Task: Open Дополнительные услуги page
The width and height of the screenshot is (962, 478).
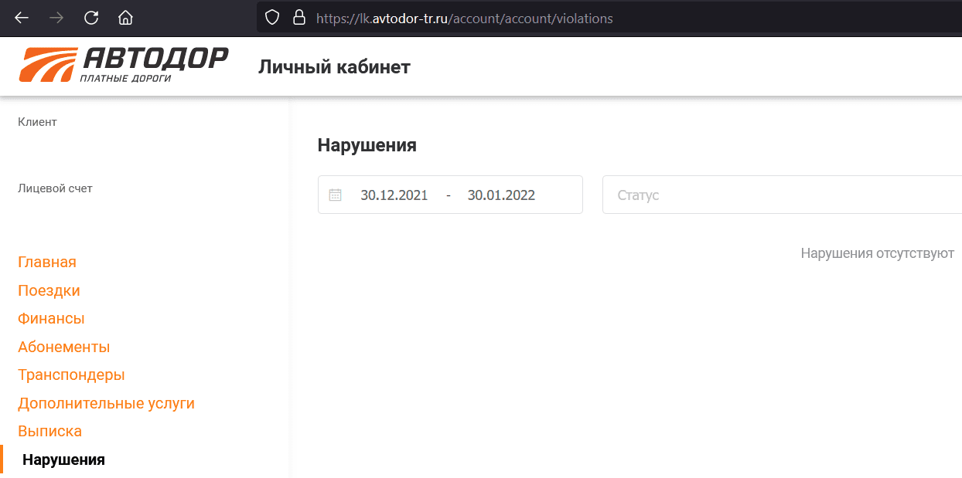Action: (106, 404)
